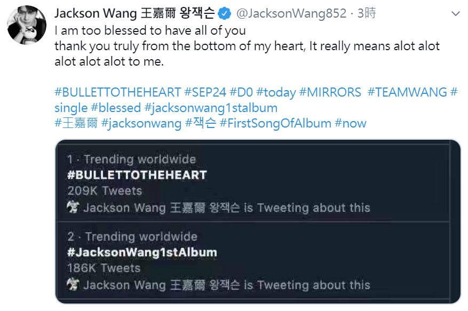Open the #FirstSongOfAlbum hashtag
Viewport: 468px width, 311px height.
pyautogui.click(x=275, y=124)
